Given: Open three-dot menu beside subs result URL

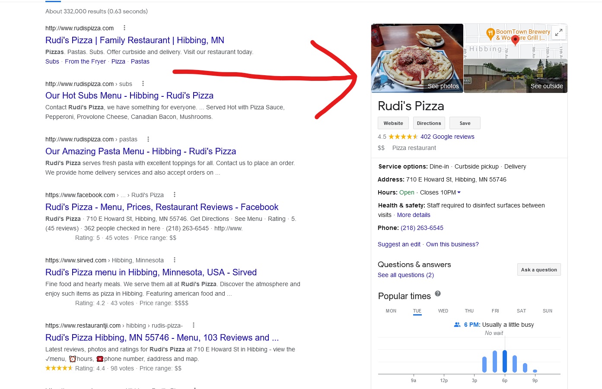Looking at the screenshot, I should [143, 83].
